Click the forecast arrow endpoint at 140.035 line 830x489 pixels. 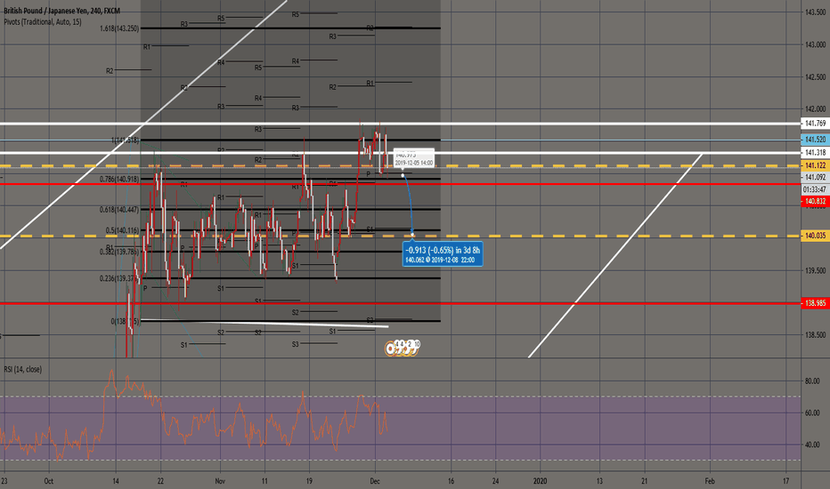(412, 235)
